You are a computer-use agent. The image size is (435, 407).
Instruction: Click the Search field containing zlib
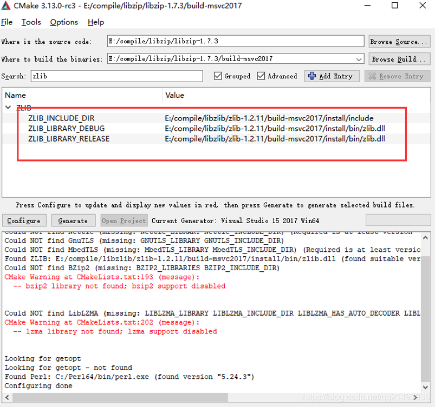[117, 76]
